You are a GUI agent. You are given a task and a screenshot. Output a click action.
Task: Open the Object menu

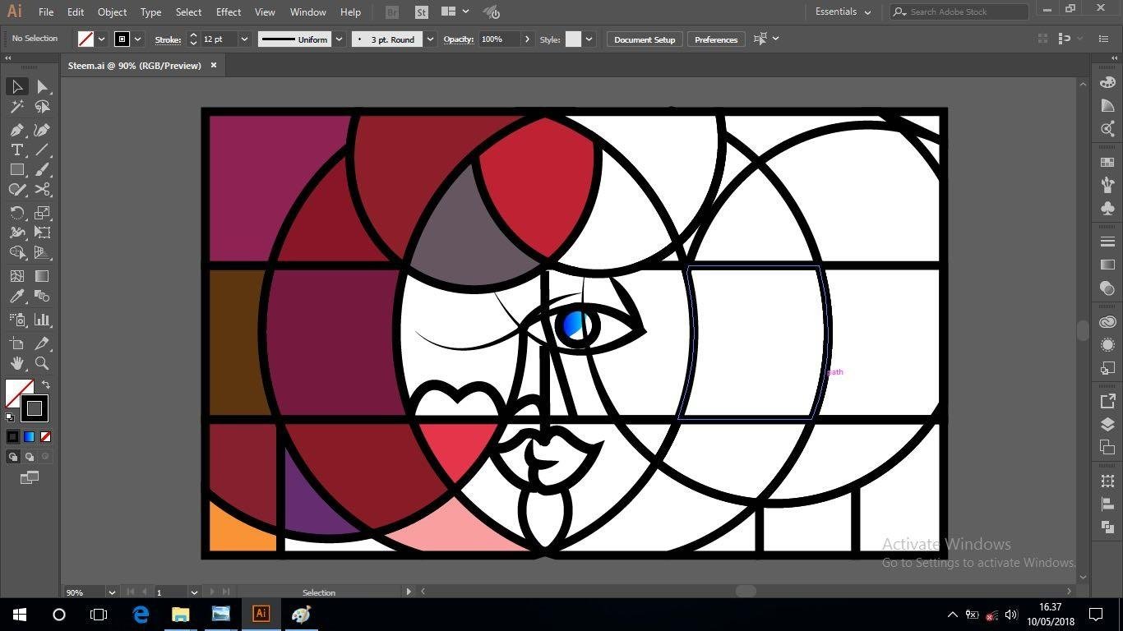click(x=112, y=12)
